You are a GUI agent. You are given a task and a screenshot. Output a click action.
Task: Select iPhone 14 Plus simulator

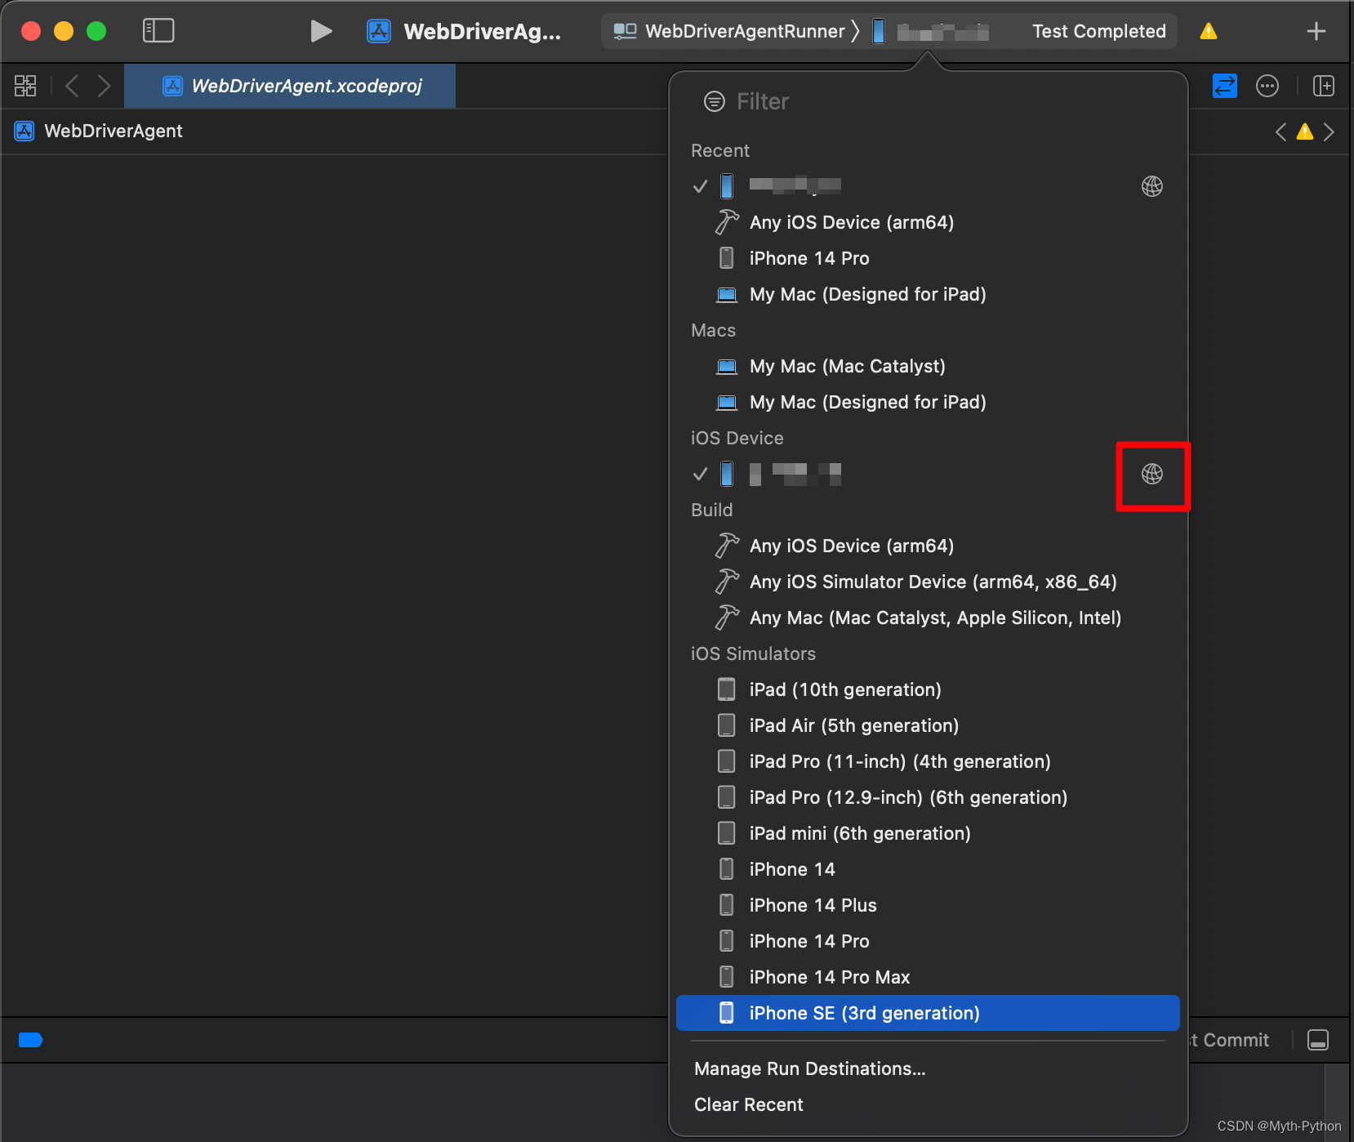coord(928,905)
